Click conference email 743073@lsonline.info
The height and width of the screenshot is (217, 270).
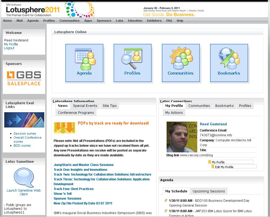[x=216, y=135]
